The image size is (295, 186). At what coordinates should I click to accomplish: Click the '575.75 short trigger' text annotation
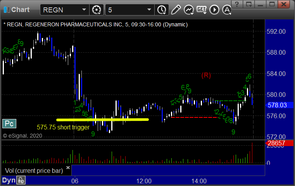[x=63, y=127]
